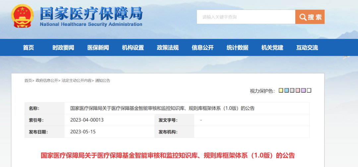Go to 统计数据 section
Viewport: 358px width, 167px height.
(x=237, y=48)
